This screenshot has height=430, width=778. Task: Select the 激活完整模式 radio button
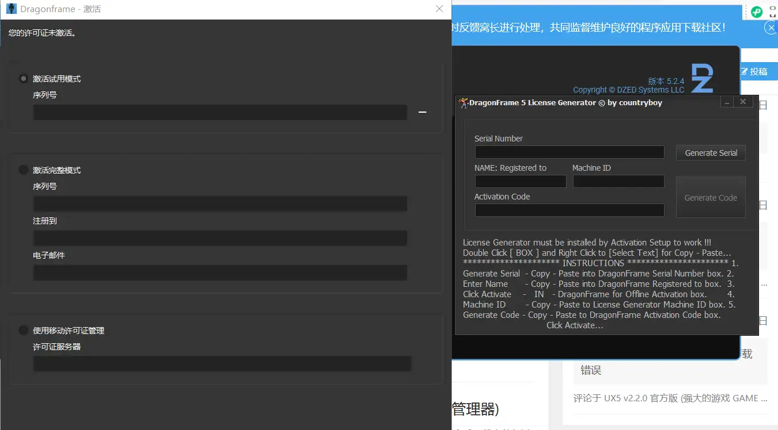pos(24,170)
